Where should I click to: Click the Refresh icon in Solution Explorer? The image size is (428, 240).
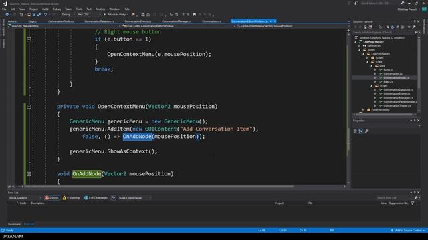tap(393, 27)
